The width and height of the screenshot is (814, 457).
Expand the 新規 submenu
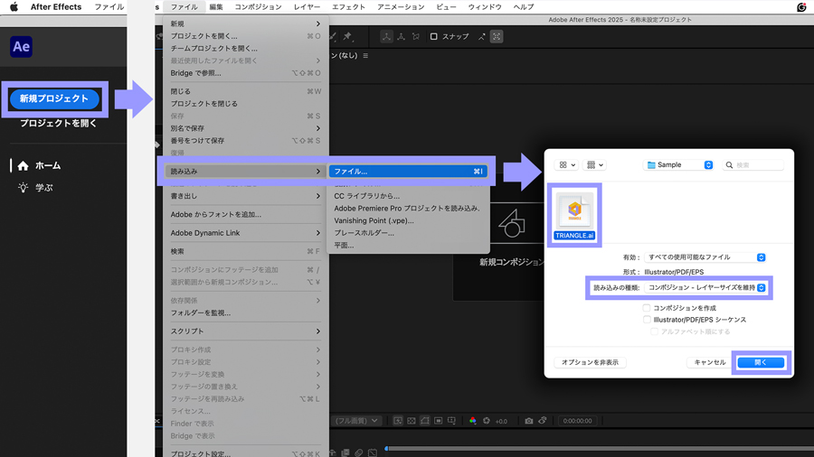pos(245,23)
